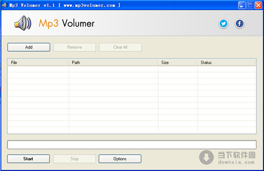Maximize the Mp3 Volumer window
This screenshot has width=264, height=171.
250,5
